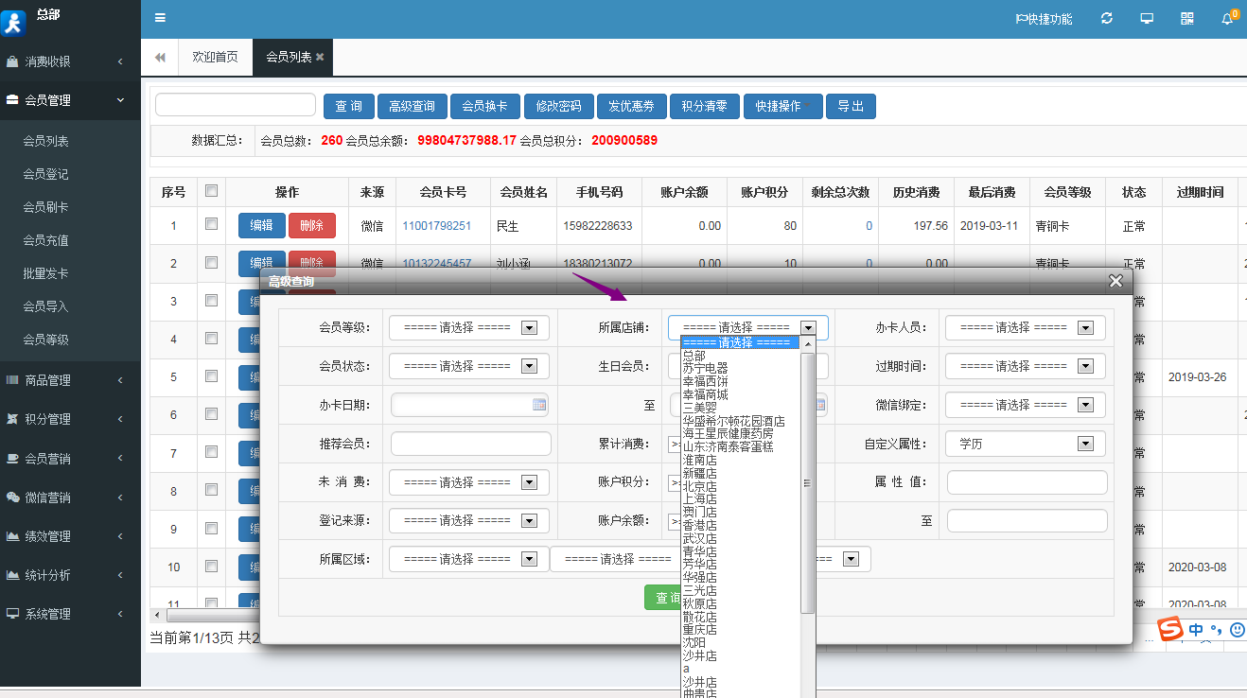Click the 会员换卡 button
Image resolution: width=1247 pixels, height=698 pixels.
point(484,107)
